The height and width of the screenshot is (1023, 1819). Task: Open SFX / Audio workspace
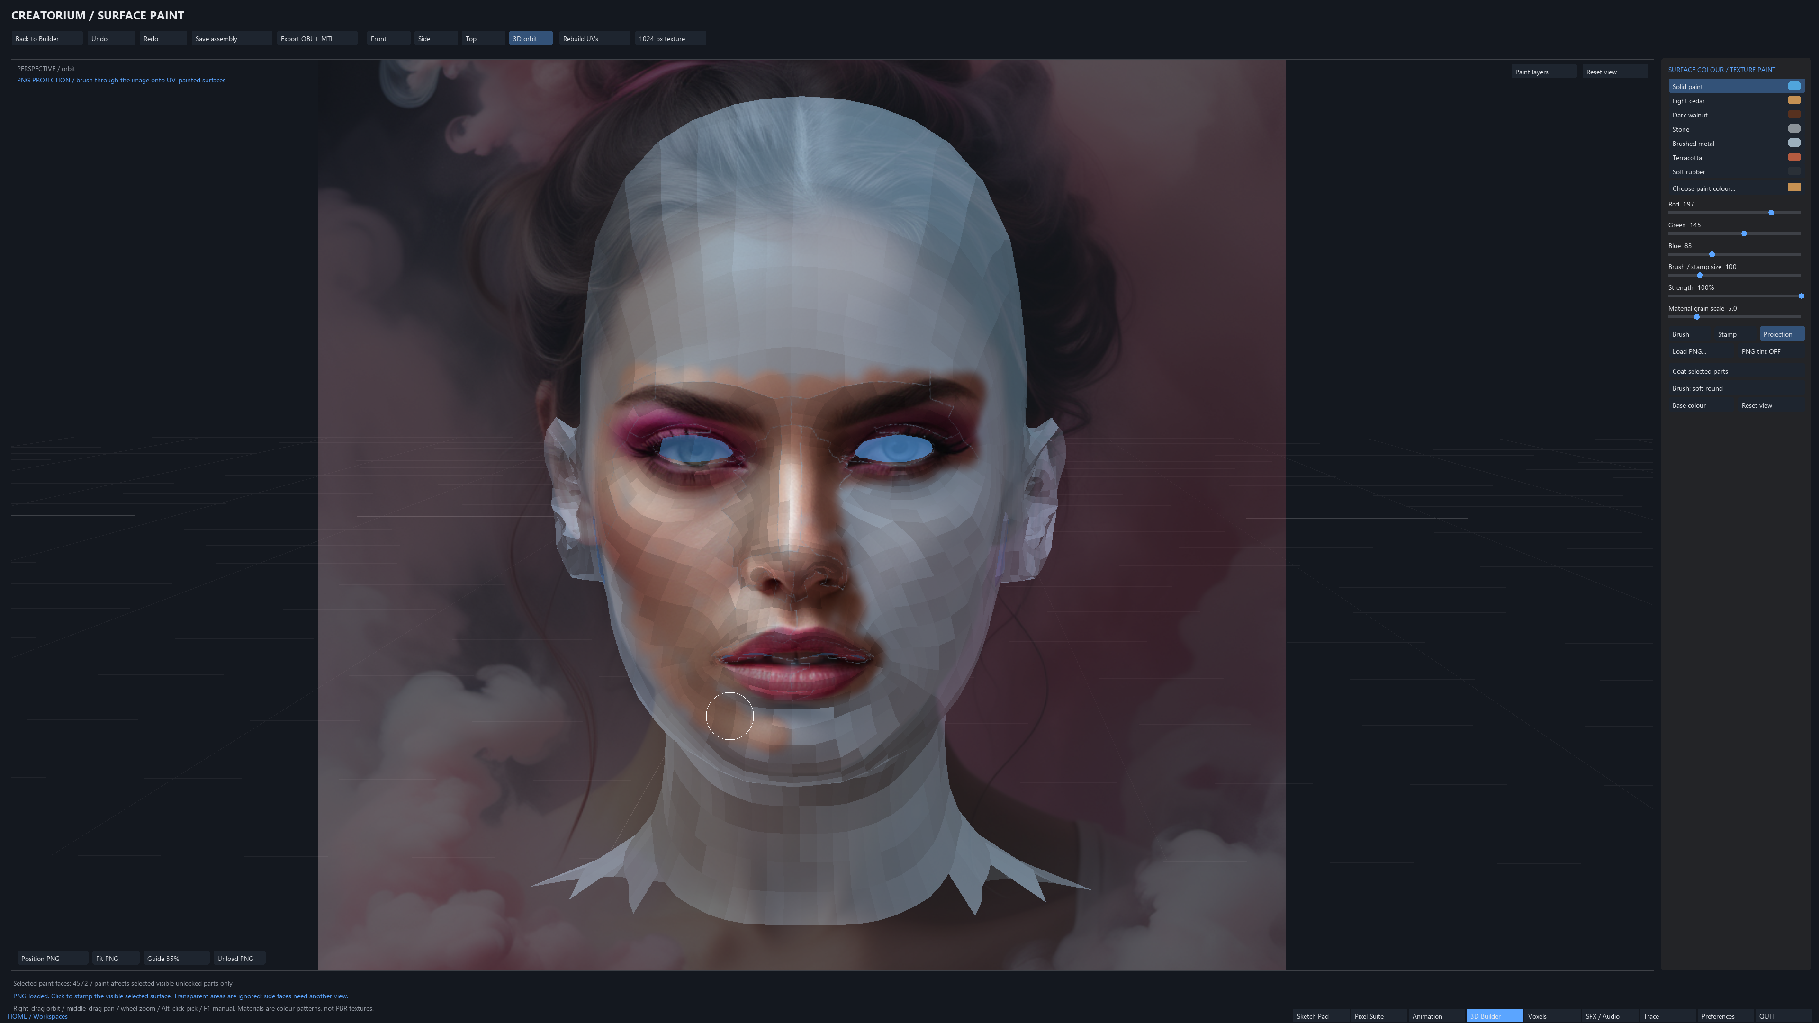coord(1610,1016)
